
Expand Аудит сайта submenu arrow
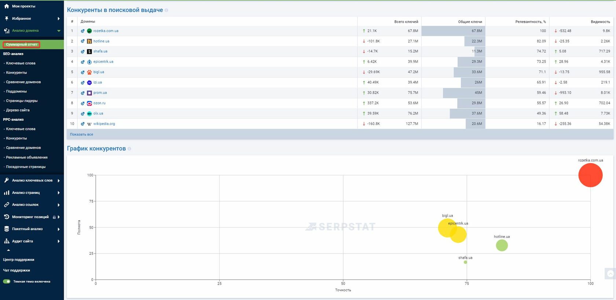coord(59,241)
